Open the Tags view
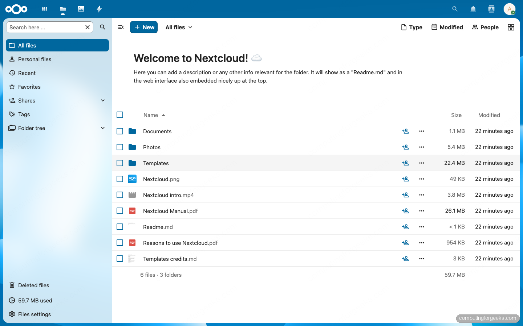The width and height of the screenshot is (523, 326). point(57,114)
